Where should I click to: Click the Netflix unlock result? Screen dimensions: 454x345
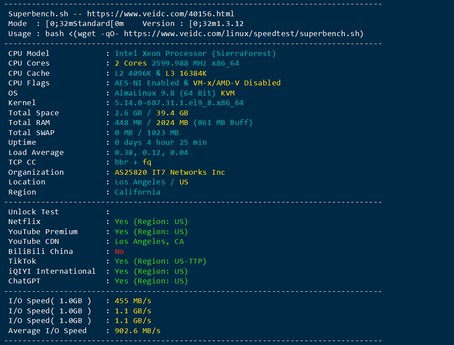pos(151,222)
